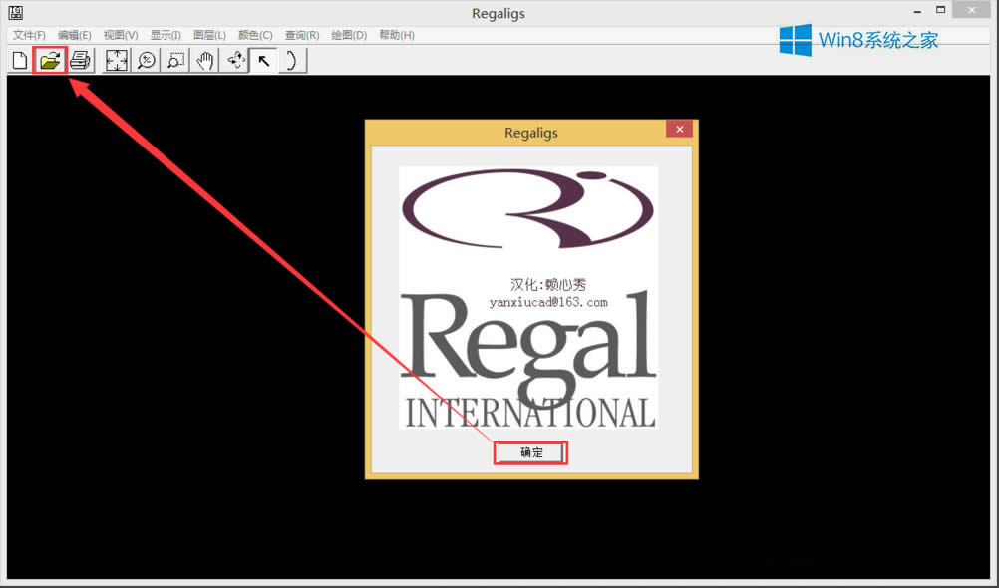Close the main Regaligs window

click(x=972, y=10)
